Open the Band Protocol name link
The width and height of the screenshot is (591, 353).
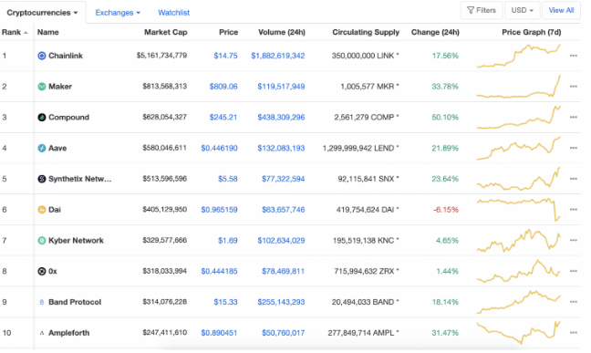pyautogui.click(x=75, y=303)
